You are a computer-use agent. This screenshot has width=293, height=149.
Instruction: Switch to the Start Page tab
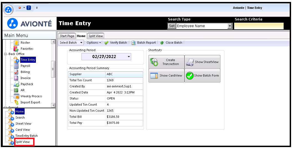[67, 36]
